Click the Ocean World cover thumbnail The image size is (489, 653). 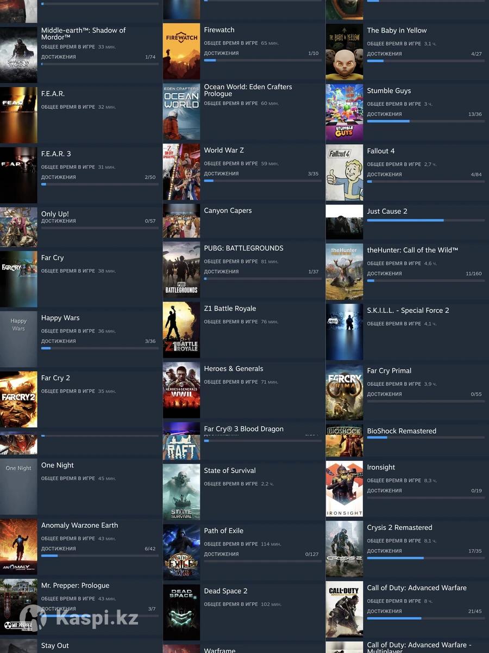click(x=181, y=112)
